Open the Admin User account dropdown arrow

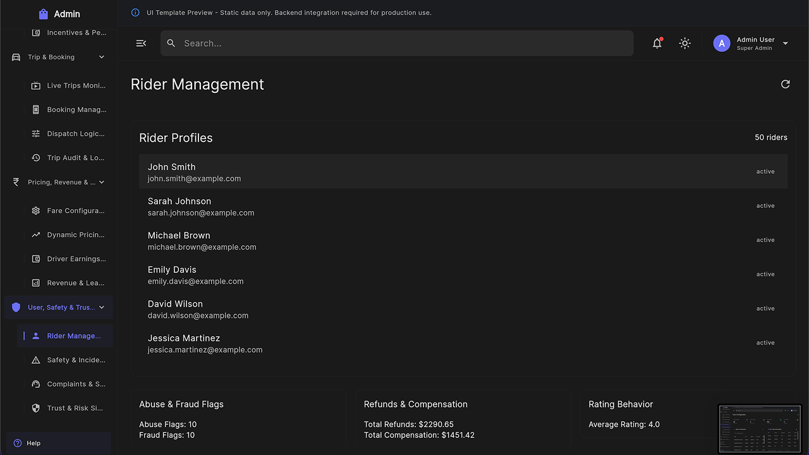pyautogui.click(x=785, y=44)
